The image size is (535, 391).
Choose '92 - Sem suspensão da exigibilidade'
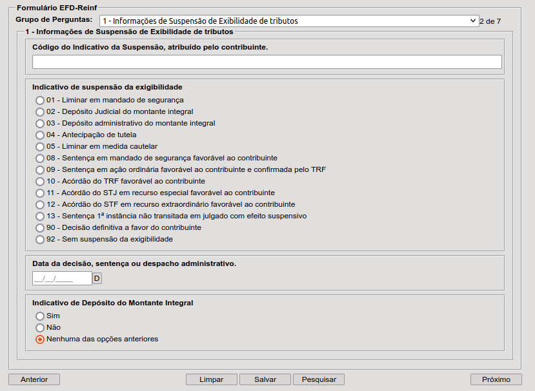tap(40, 240)
